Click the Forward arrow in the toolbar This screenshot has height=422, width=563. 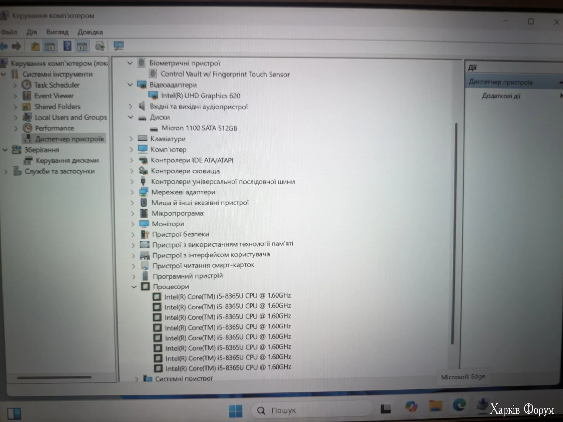click(16, 46)
